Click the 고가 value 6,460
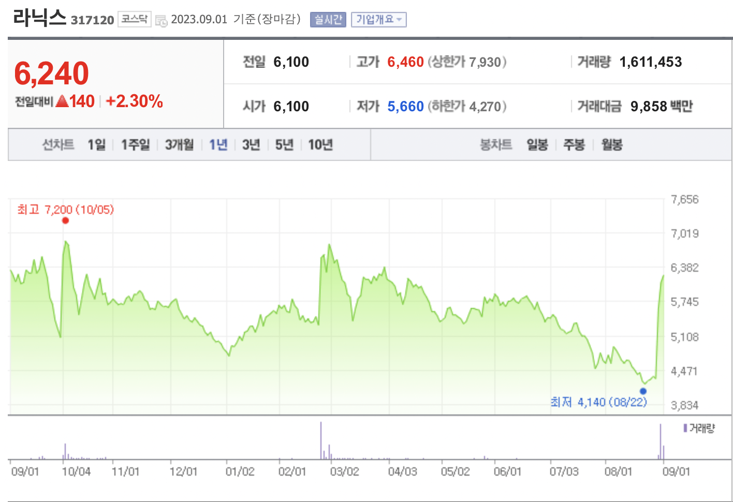Screen dimensions: 733x502 click(405, 62)
